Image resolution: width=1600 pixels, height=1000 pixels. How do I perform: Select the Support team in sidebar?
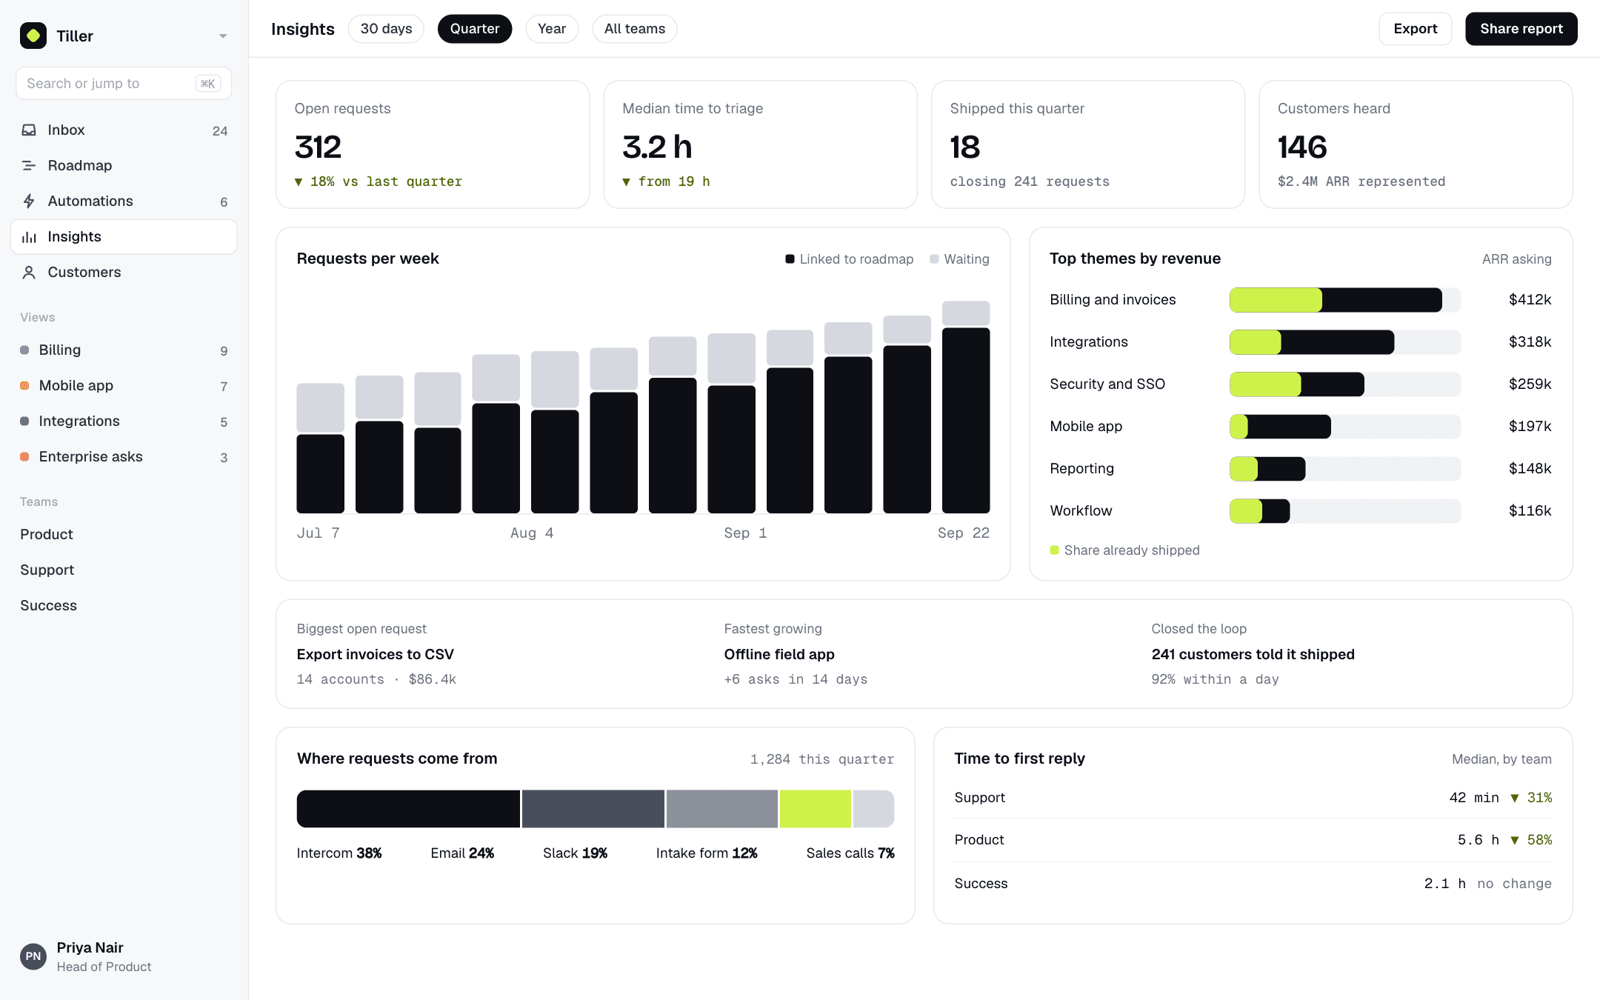tap(47, 570)
